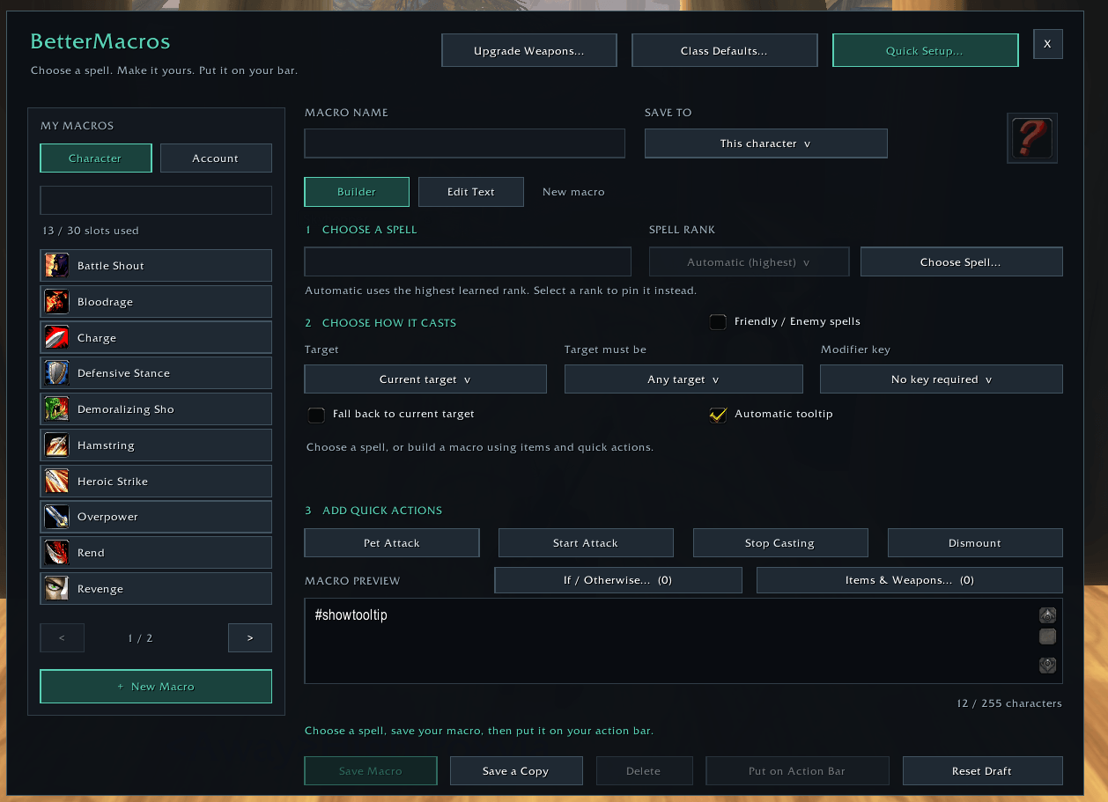Click Reset Draft
Screen dimensions: 1108x802
[x=982, y=771]
